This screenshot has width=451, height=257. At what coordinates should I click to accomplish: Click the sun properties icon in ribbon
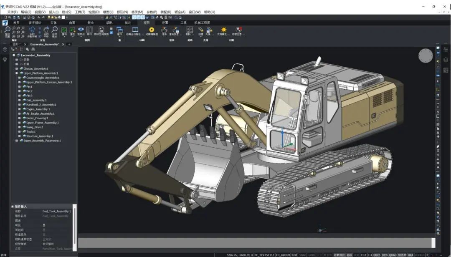click(224, 30)
